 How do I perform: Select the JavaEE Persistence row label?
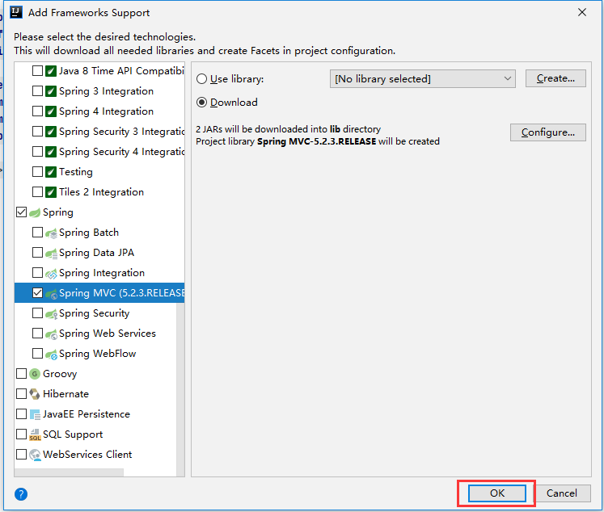point(87,414)
